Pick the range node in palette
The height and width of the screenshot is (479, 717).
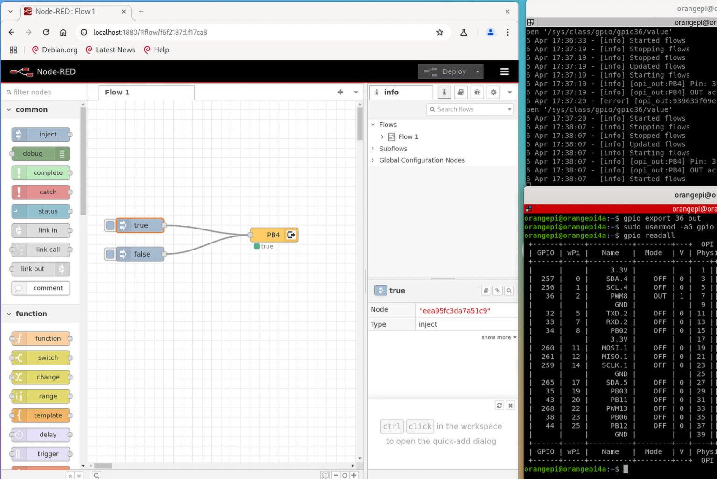tap(41, 396)
